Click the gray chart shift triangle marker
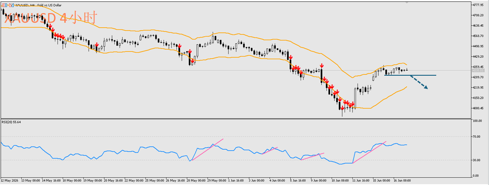Screen dimensions: 489x185 [x=407, y=2]
